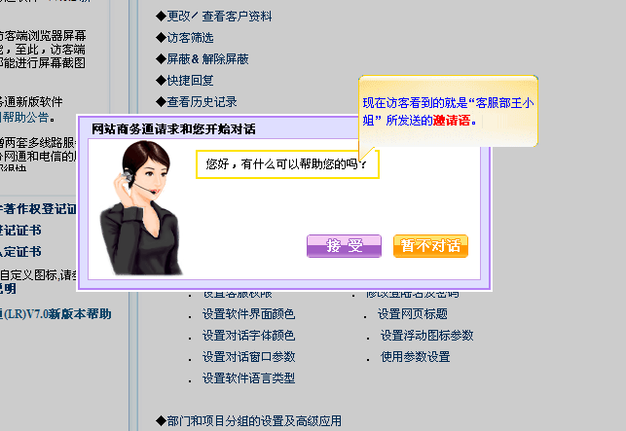
Task: Open 设置浮动图标参数 link
Action: pos(426,336)
